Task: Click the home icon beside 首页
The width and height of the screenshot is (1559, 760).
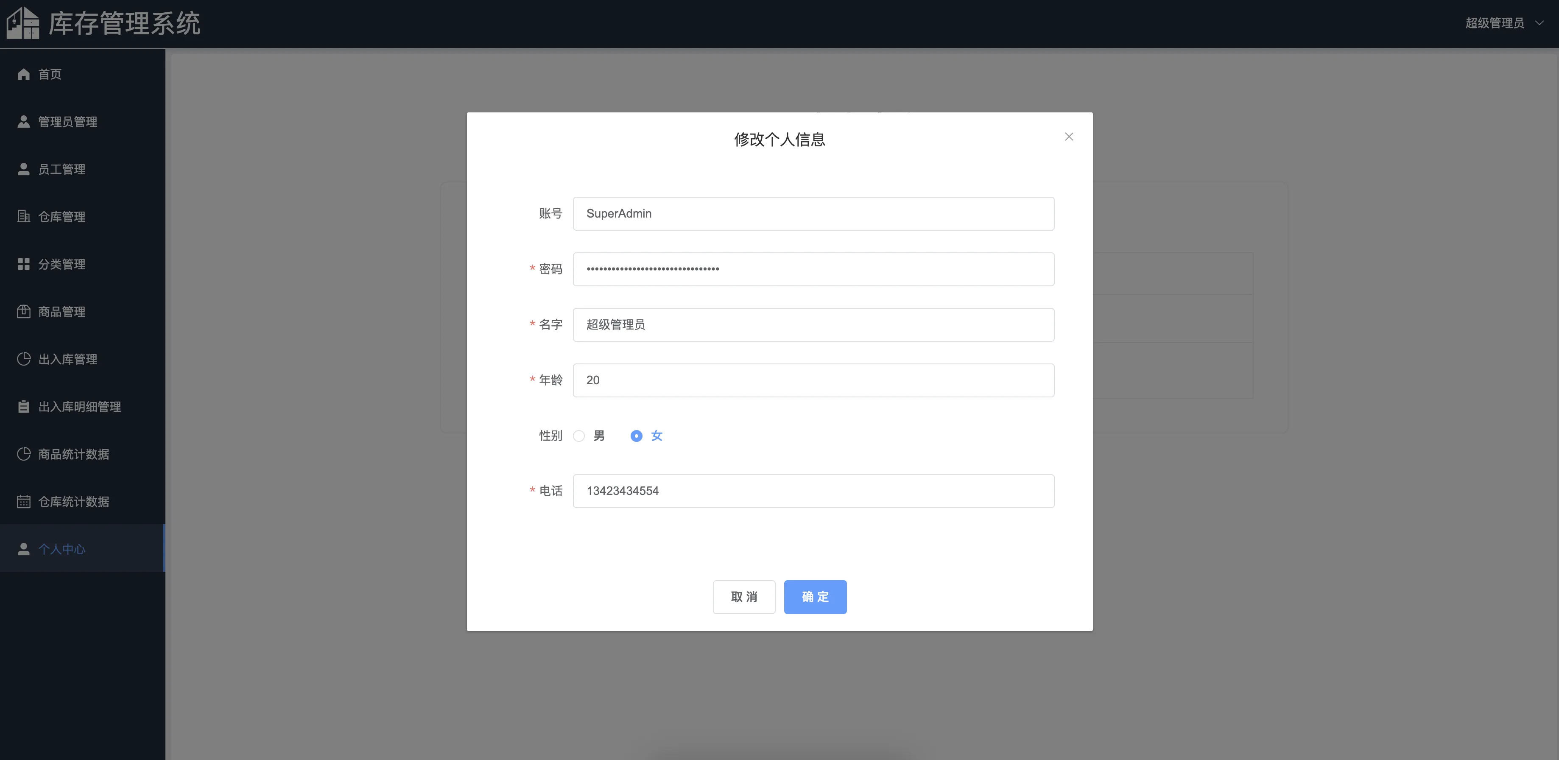Action: [x=24, y=74]
